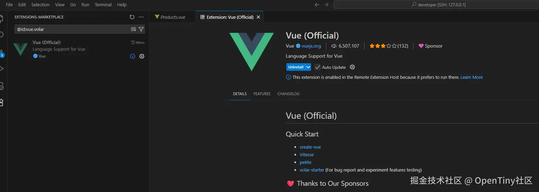539x192 pixels.
Task: Open the View menu
Action: [60, 5]
